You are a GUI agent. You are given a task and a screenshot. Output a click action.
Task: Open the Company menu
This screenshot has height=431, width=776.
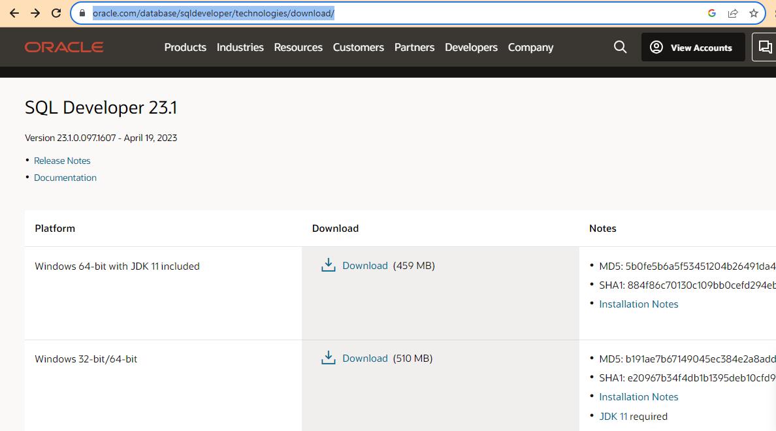click(530, 48)
